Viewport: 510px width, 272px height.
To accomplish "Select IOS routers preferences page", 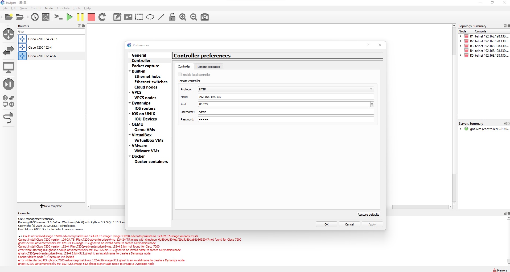I will (x=145, y=108).
